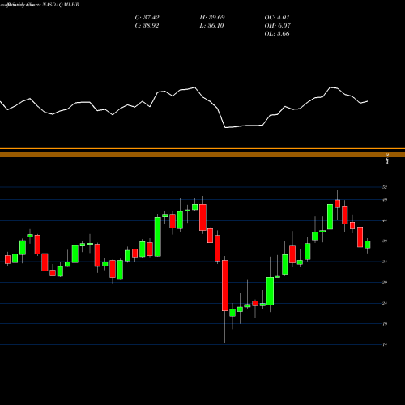Click the OC: 4.01 readout

pos(277,18)
